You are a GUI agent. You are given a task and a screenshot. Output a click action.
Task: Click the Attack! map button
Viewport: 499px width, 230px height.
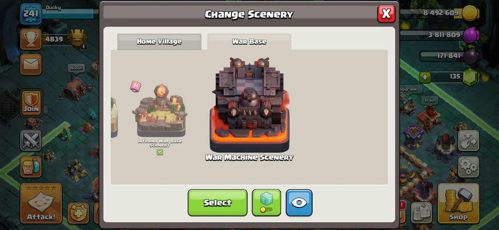pyautogui.click(x=41, y=204)
